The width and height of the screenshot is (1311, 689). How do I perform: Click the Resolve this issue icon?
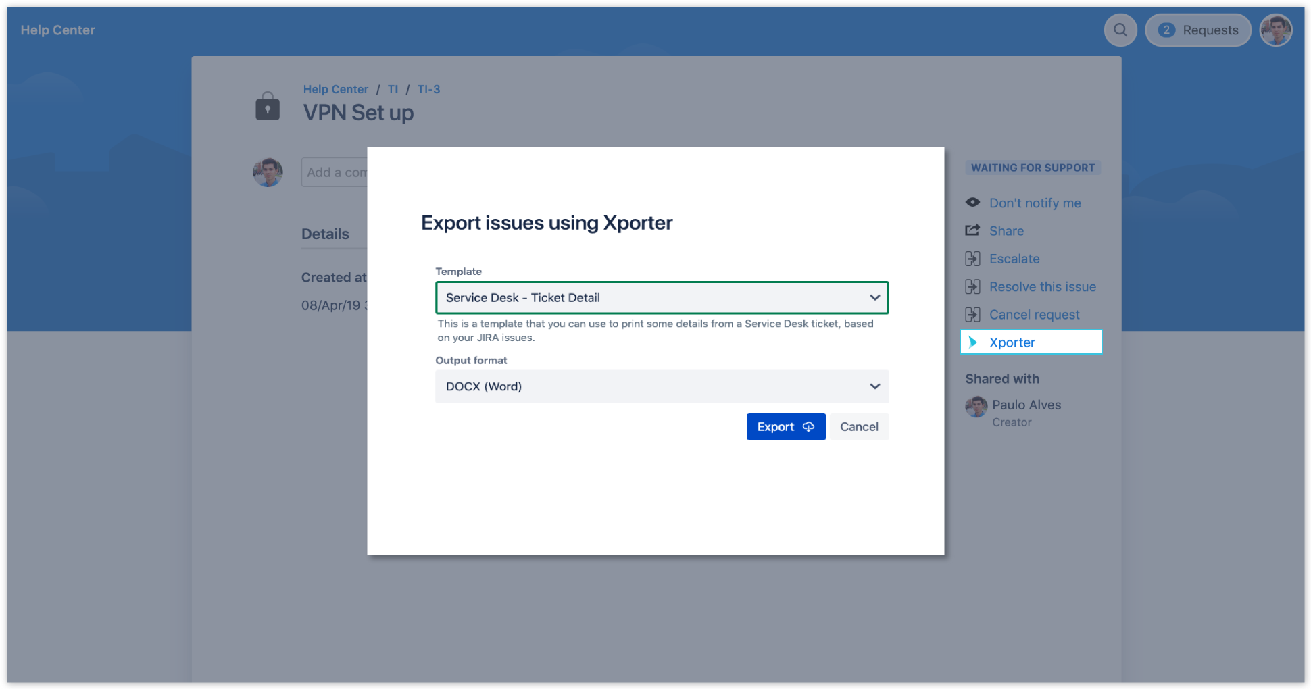click(972, 287)
